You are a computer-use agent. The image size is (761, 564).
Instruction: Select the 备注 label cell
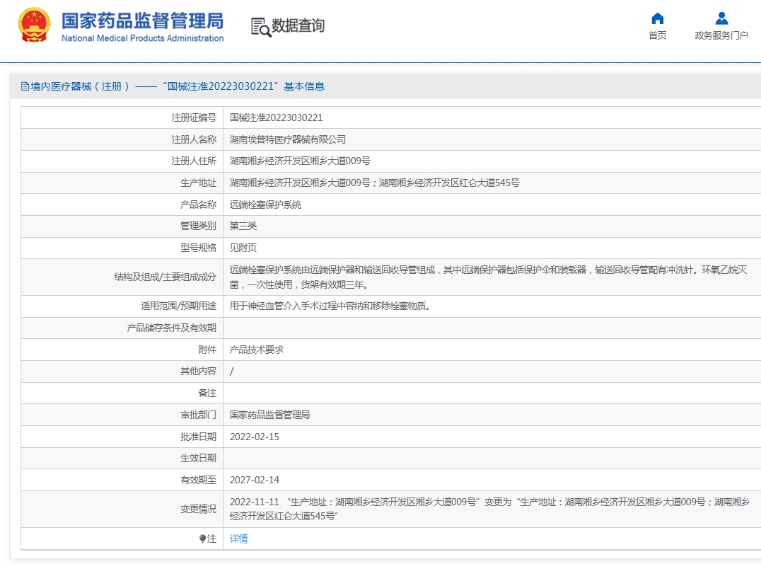(122, 393)
